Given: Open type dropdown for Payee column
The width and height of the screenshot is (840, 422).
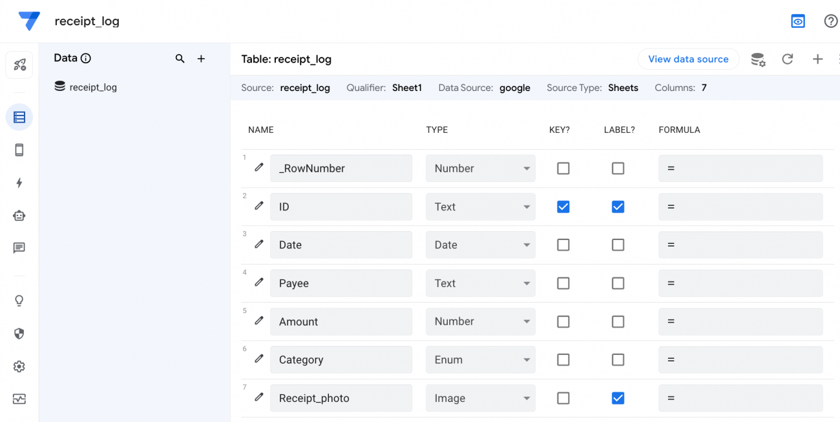Looking at the screenshot, I should tap(481, 283).
